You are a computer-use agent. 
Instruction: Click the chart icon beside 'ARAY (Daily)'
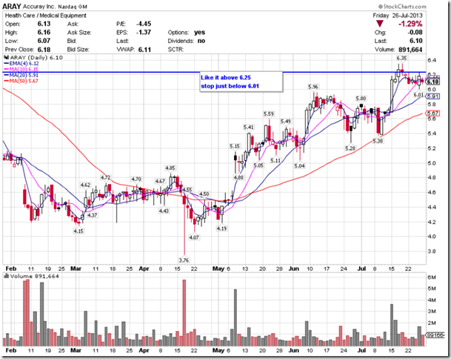(x=6, y=58)
